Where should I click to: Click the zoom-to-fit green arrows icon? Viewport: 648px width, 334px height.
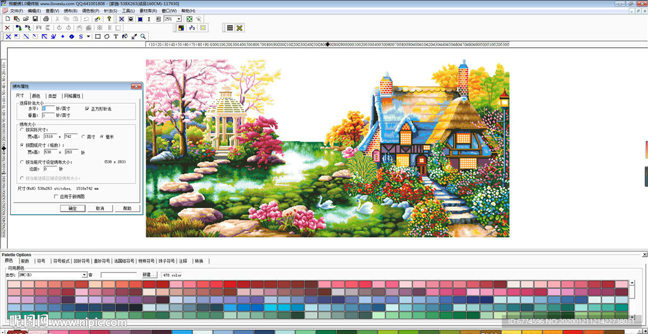coord(189,18)
